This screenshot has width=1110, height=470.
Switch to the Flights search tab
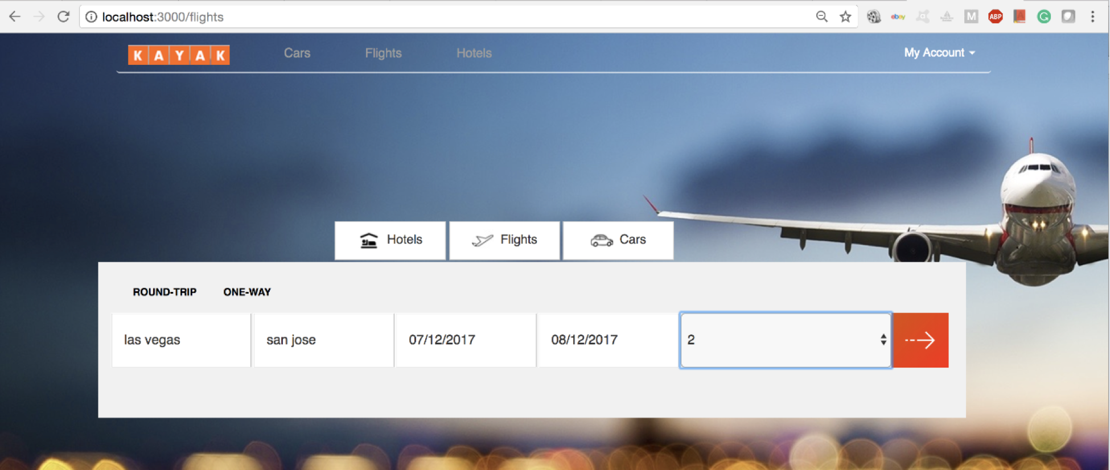coord(504,240)
